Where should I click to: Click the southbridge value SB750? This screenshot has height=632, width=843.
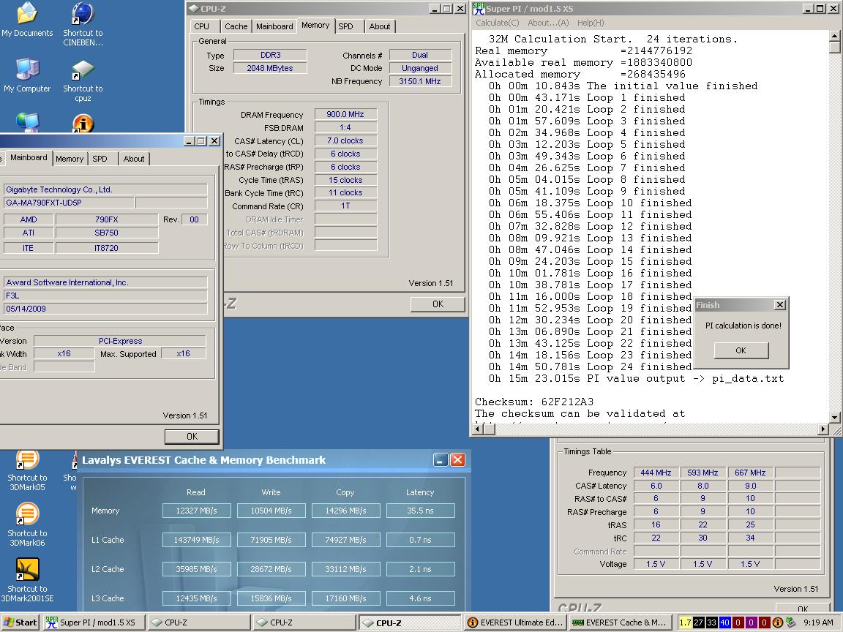(106, 233)
